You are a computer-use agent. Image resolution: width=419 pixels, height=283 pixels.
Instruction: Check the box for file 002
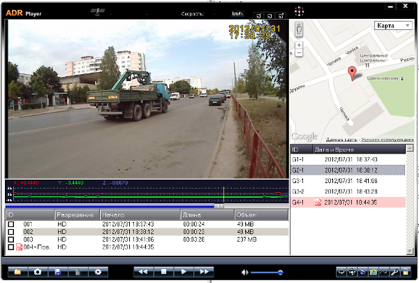tap(11, 232)
